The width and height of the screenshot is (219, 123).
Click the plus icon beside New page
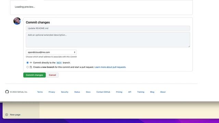pyautogui.click(x=7, y=115)
